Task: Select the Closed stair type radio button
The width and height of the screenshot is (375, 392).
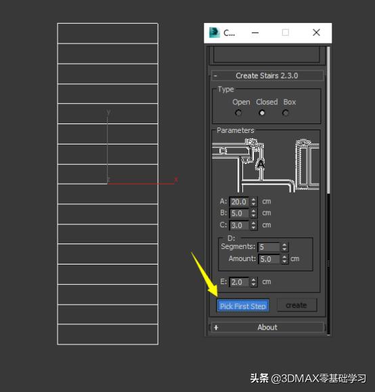Action: 262,113
